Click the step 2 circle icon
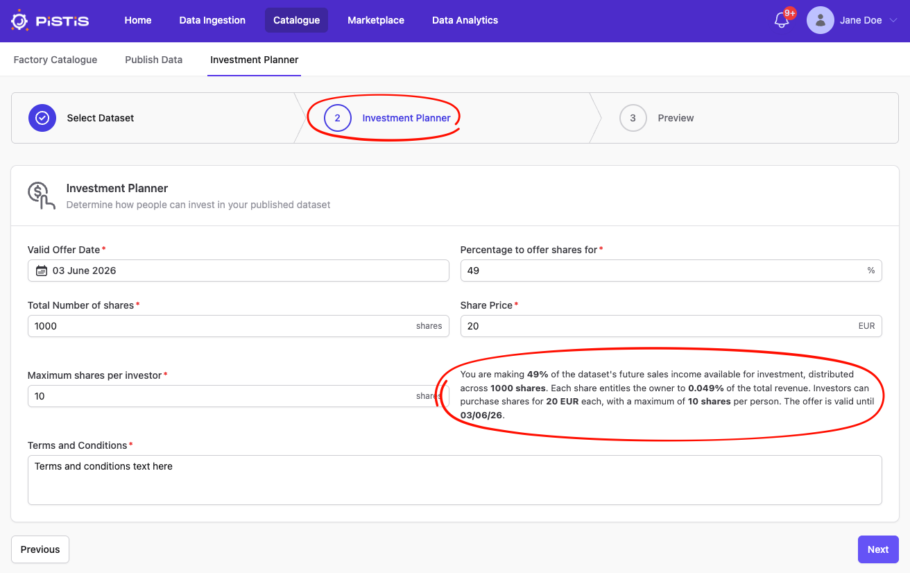This screenshot has height=573, width=910. (x=338, y=118)
